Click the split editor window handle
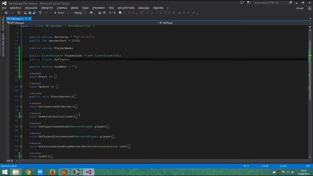 pos(310,26)
